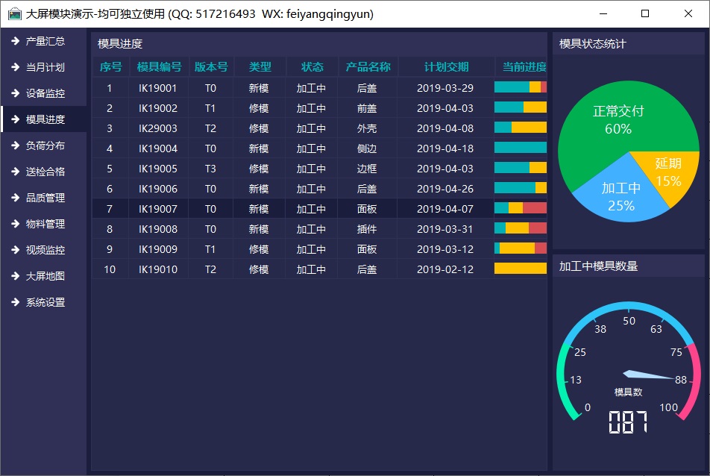This screenshot has width=710, height=476.
Task: Select the arrow icon beside 设备监控
Action: (x=15, y=93)
